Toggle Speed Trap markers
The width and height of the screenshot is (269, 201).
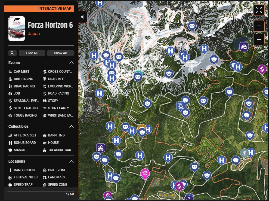[x=21, y=185]
